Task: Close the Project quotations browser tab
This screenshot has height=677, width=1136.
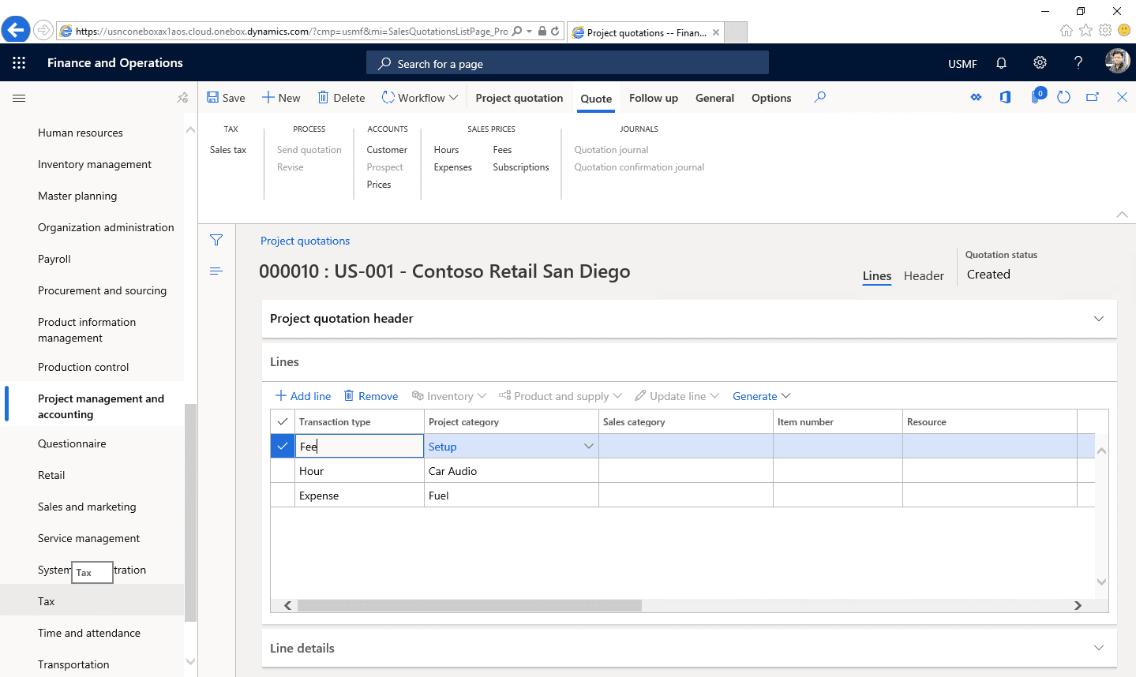Action: tap(716, 32)
